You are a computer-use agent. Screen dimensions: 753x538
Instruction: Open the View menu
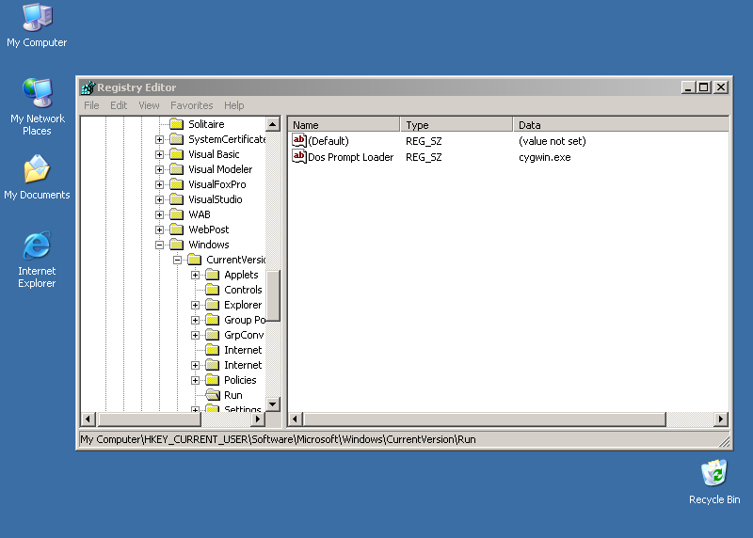[149, 105]
